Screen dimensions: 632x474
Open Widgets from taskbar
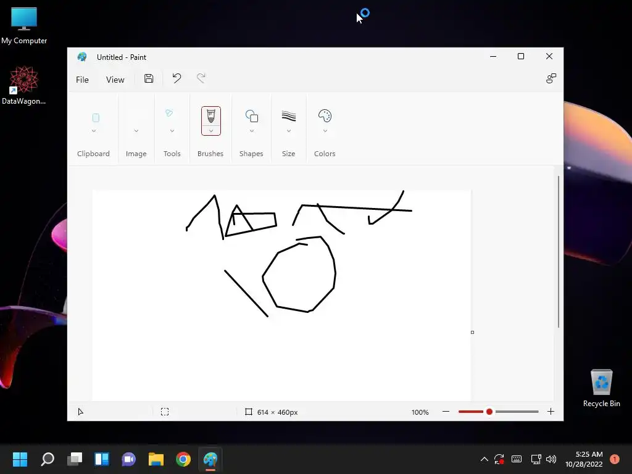(102, 459)
